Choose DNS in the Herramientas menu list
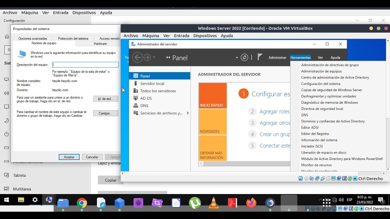The width and height of the screenshot is (390, 219). tap(305, 115)
